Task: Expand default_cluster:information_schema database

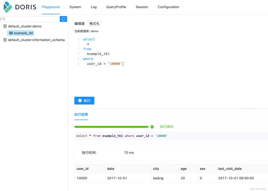Action: point(36,40)
